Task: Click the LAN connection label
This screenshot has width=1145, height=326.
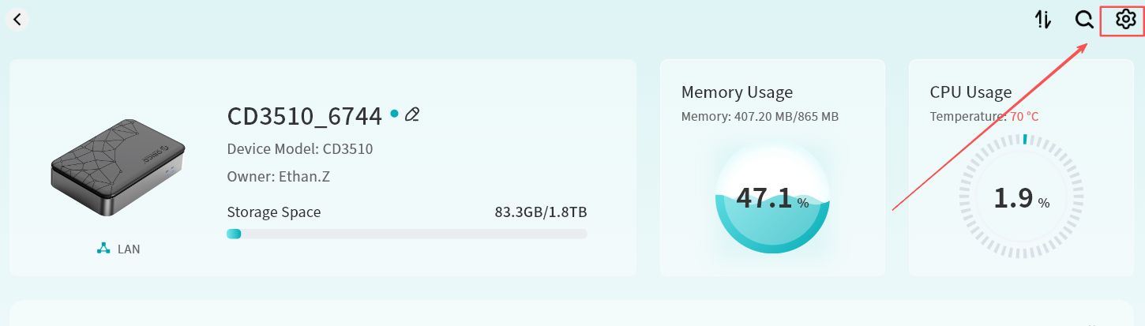Action: click(x=129, y=249)
